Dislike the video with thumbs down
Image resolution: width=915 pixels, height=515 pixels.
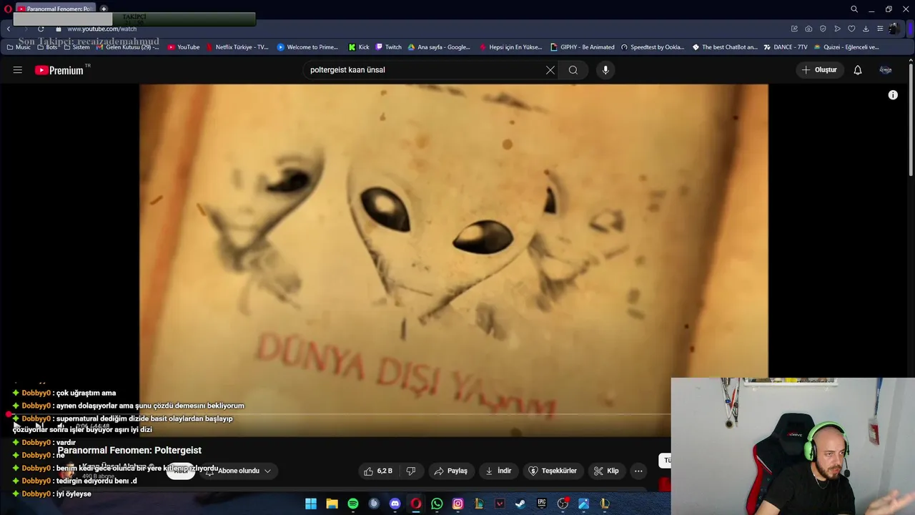[x=411, y=471]
